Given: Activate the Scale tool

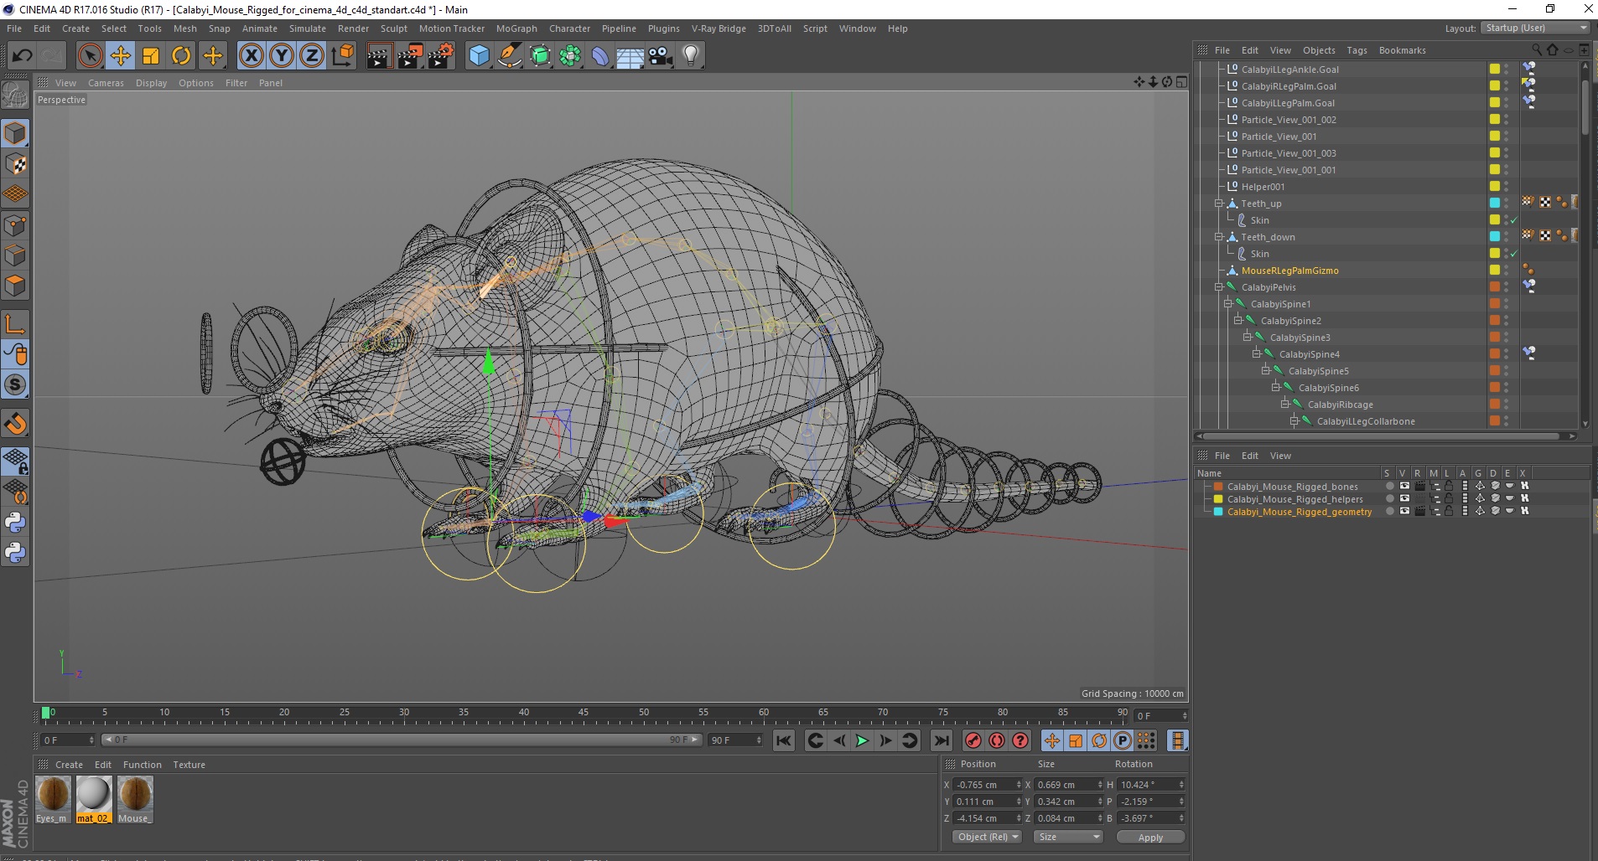Looking at the screenshot, I should point(151,56).
